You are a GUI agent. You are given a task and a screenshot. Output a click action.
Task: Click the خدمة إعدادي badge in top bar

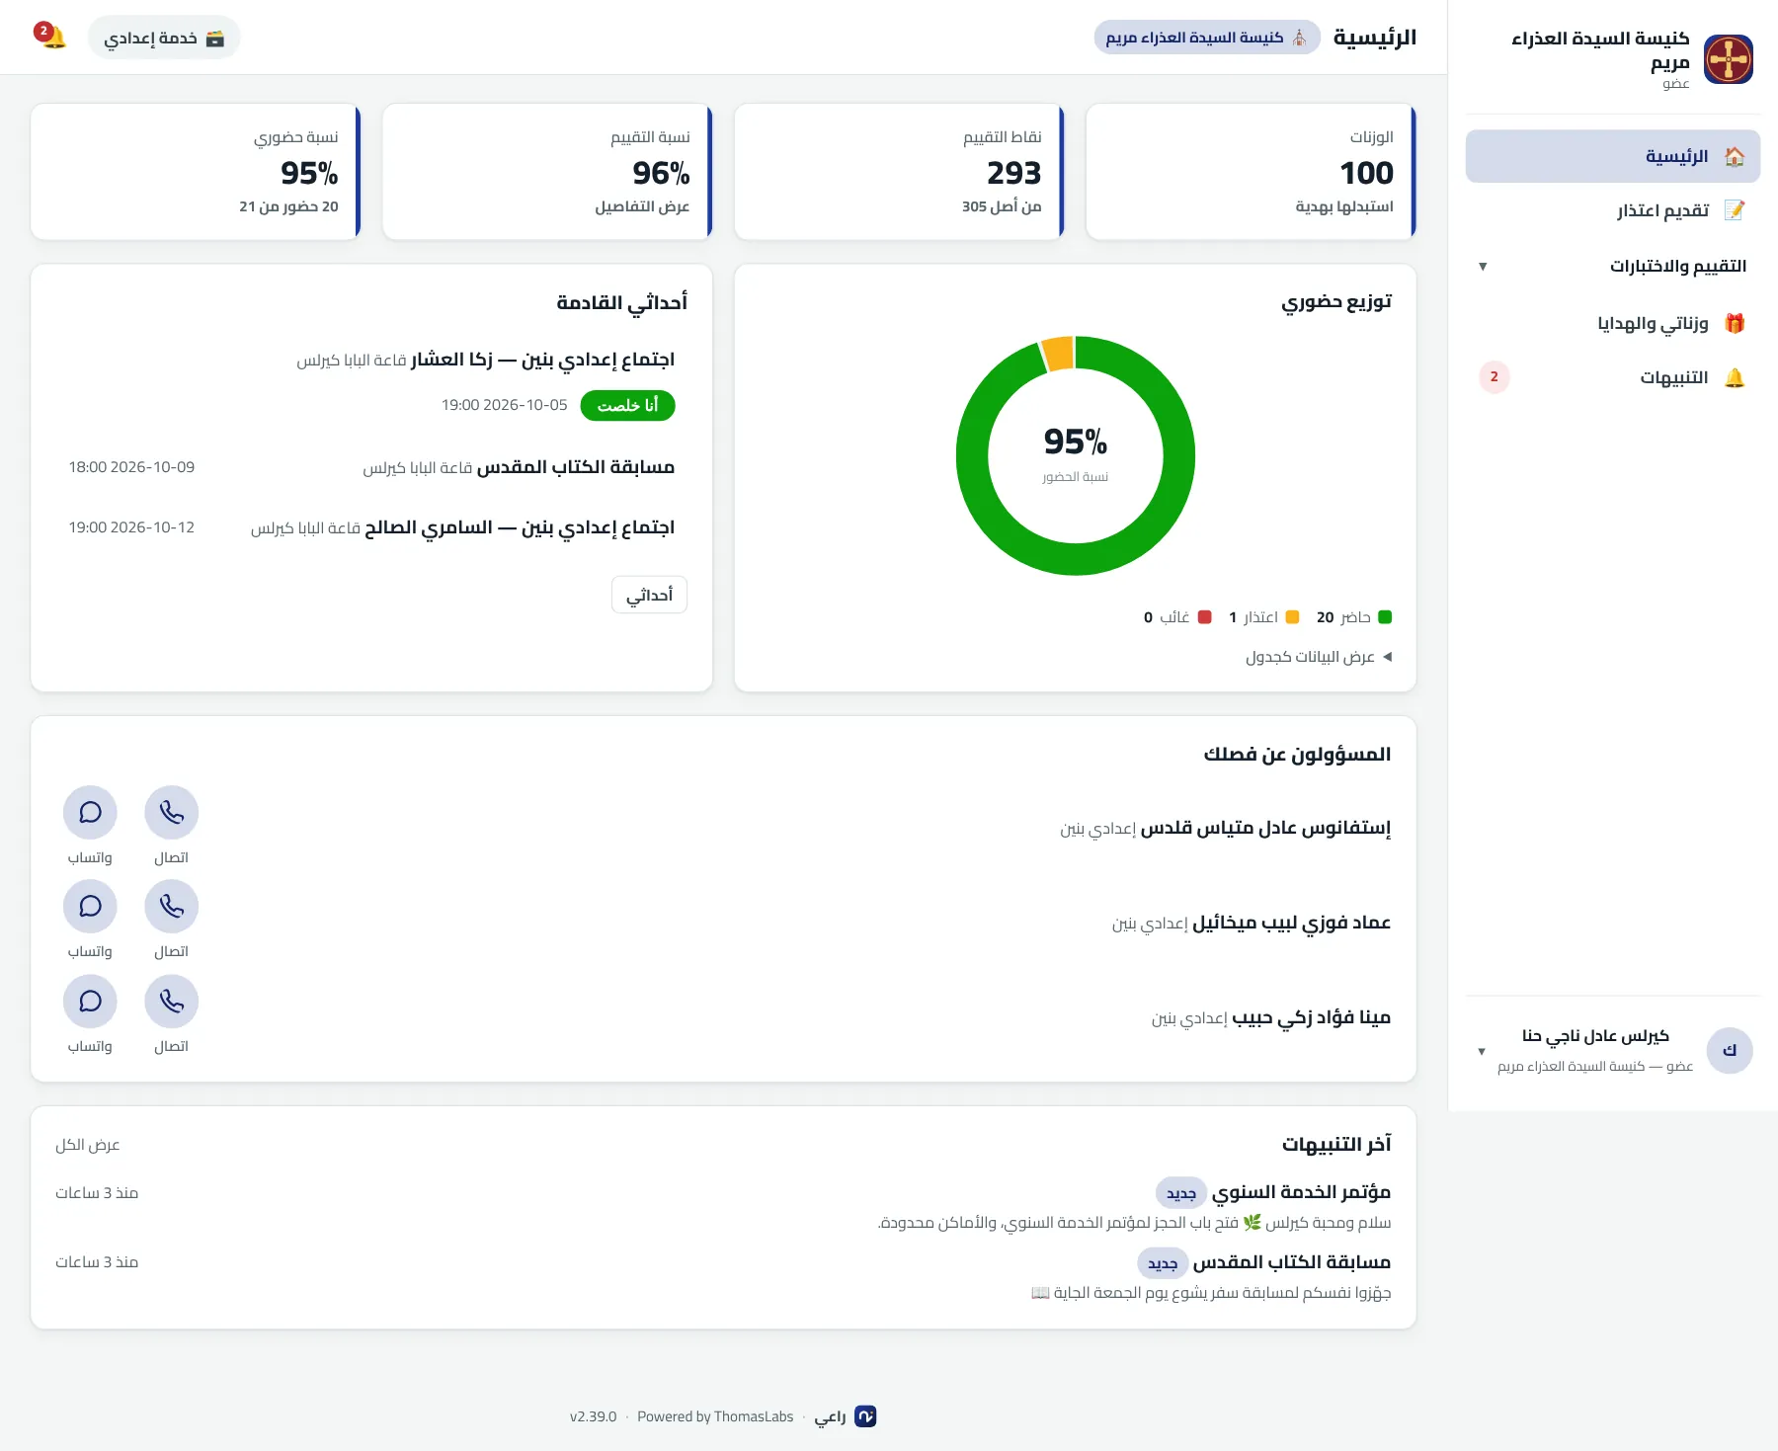[x=164, y=38]
